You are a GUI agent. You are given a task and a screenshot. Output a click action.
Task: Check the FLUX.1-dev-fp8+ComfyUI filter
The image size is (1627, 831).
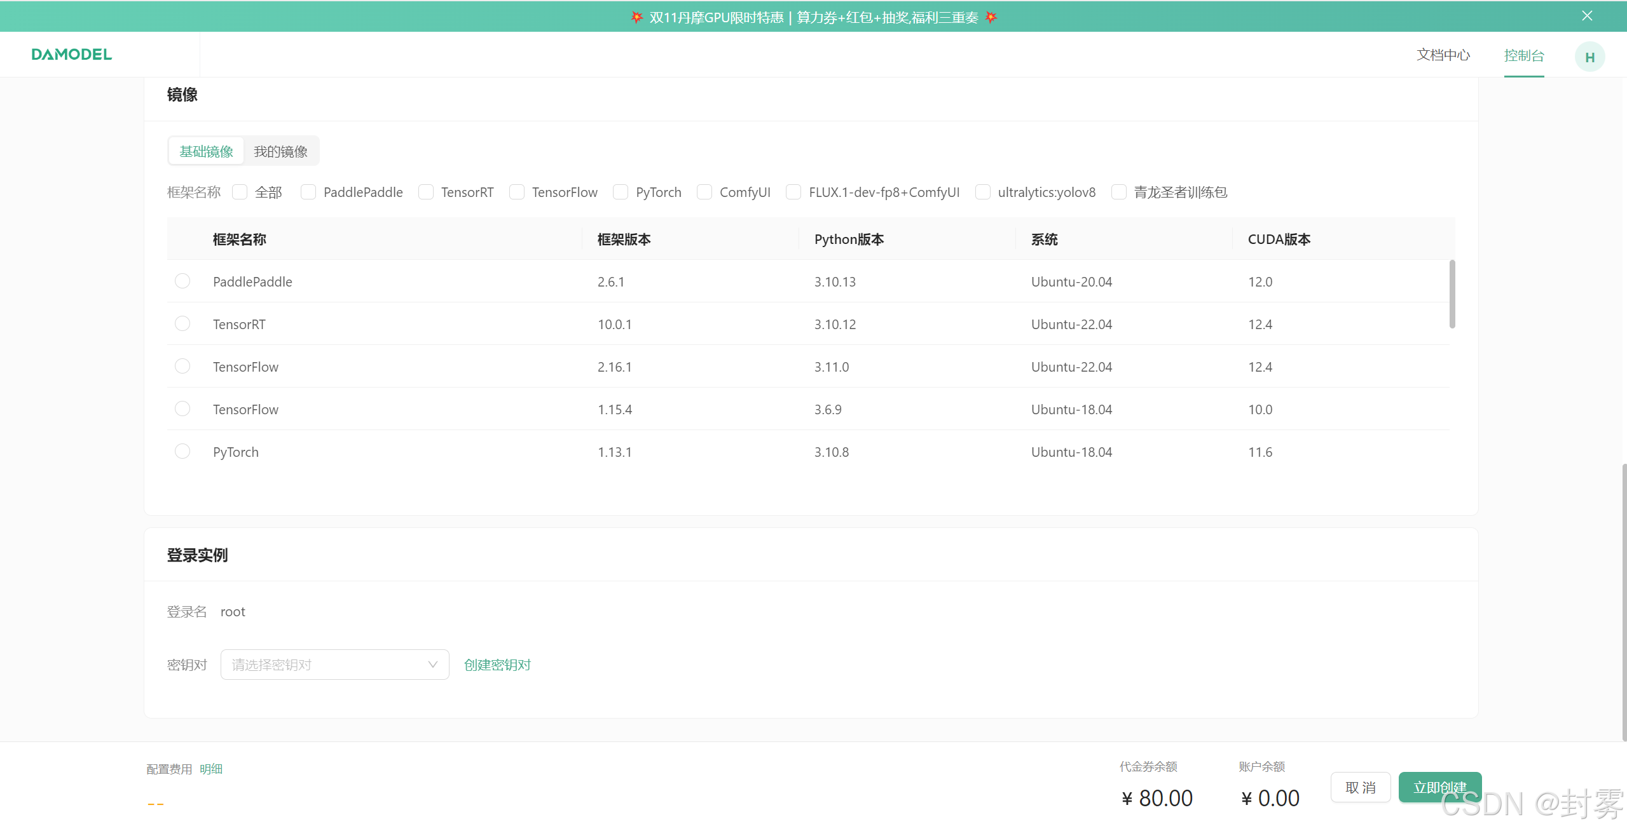pyautogui.click(x=793, y=192)
